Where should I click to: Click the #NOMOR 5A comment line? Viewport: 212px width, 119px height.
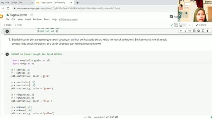pyautogui.click(x=36, y=54)
